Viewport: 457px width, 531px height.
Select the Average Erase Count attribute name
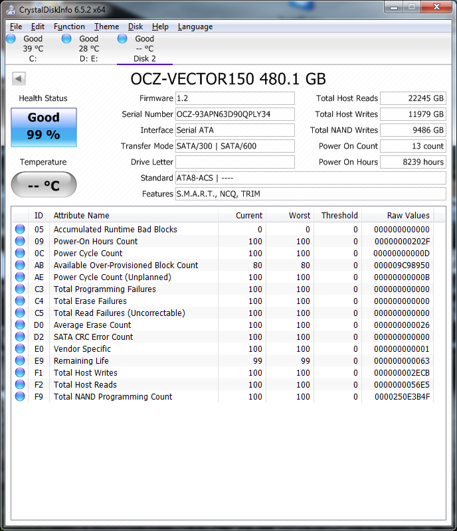(x=92, y=325)
